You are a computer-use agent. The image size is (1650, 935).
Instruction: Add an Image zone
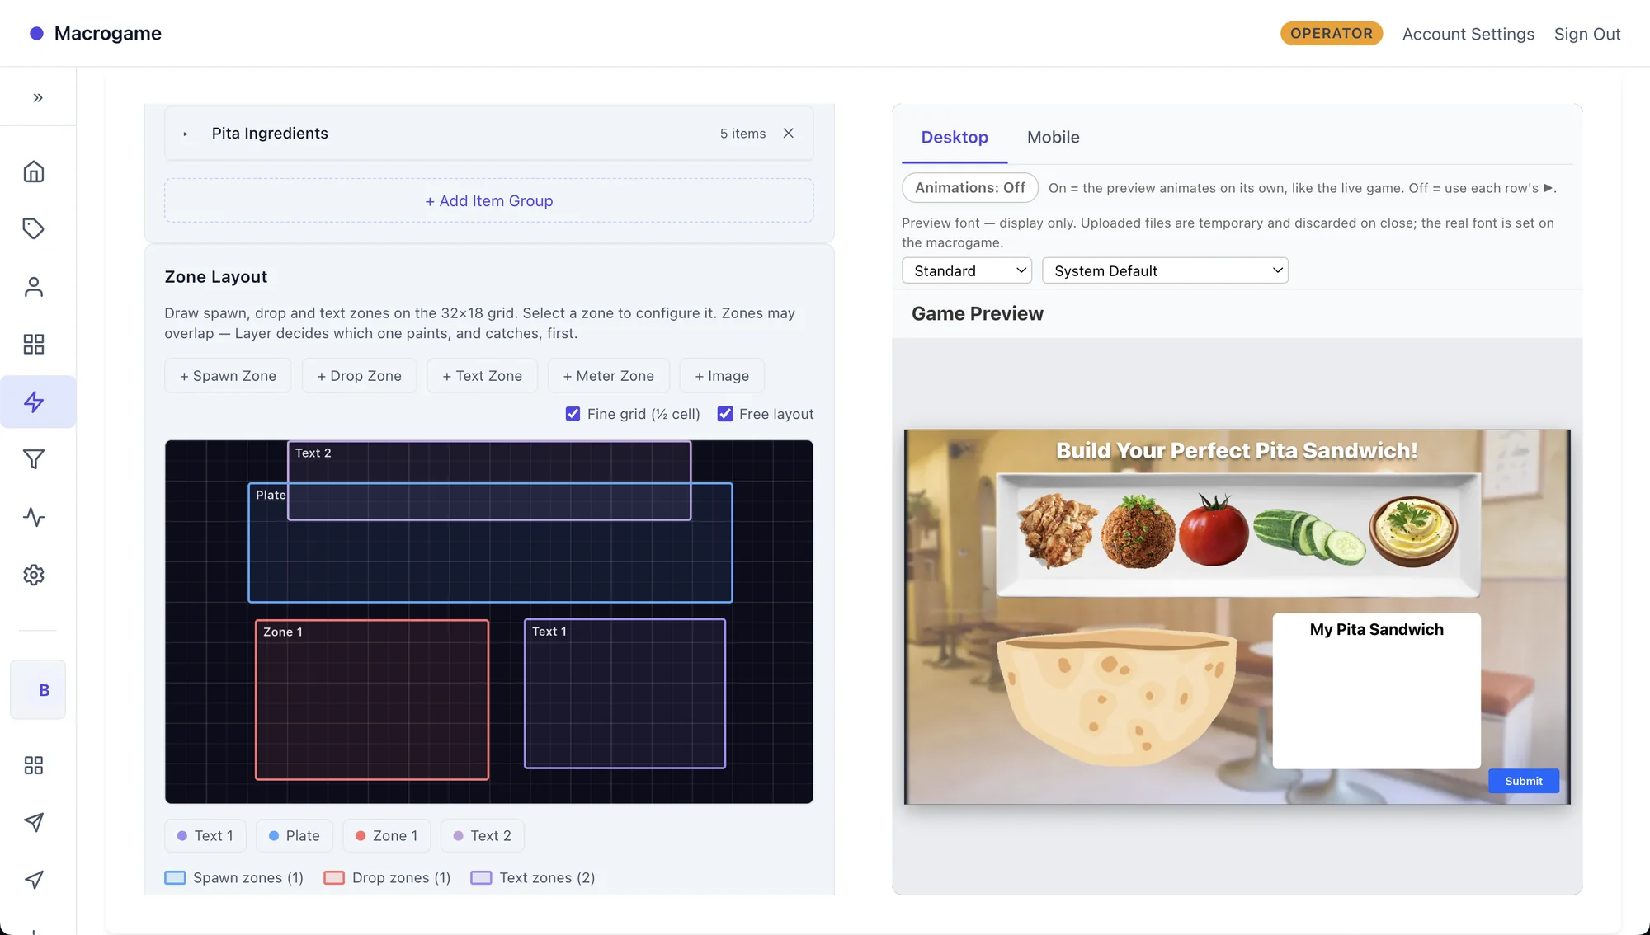[x=722, y=376]
